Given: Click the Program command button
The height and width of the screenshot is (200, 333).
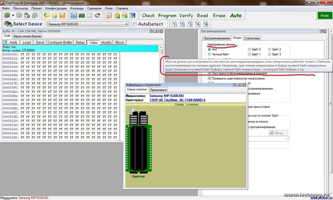Looking at the screenshot, I should point(167,15).
